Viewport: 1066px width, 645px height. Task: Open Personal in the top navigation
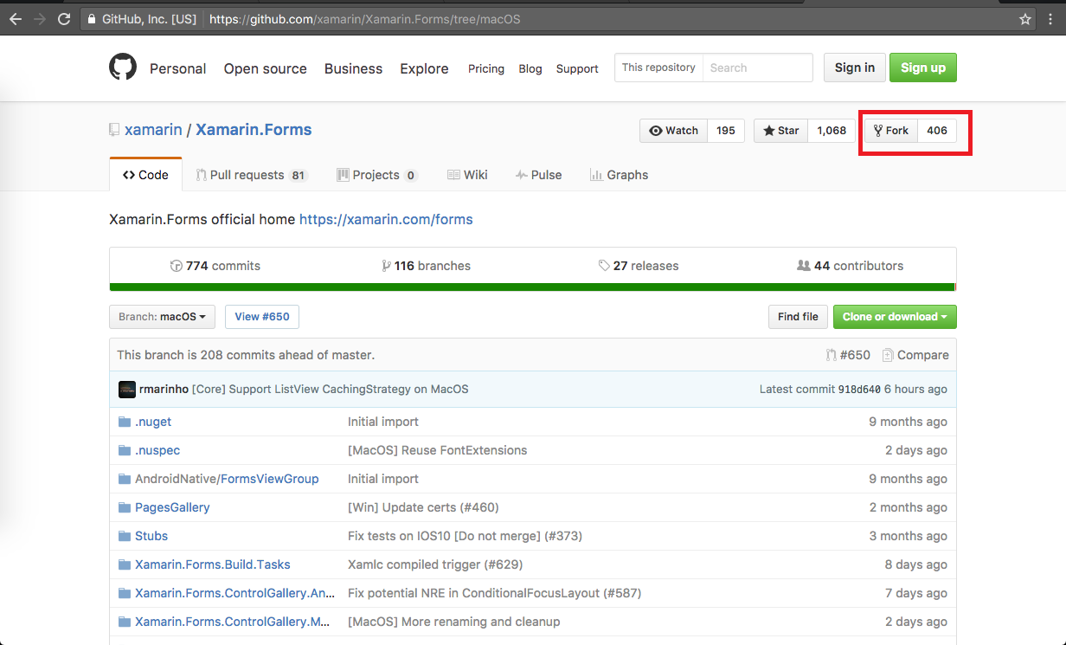click(x=178, y=68)
